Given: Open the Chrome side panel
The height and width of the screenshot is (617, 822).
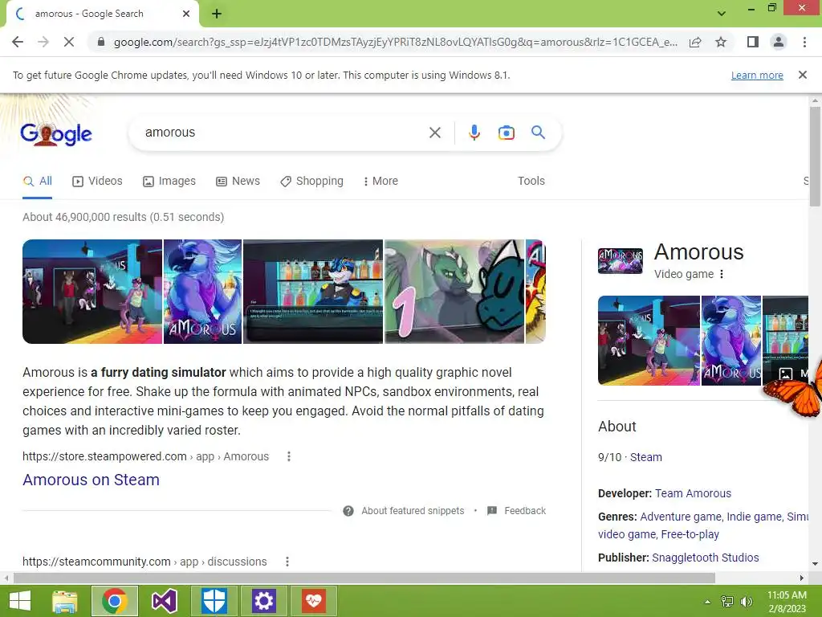Looking at the screenshot, I should coord(753,42).
